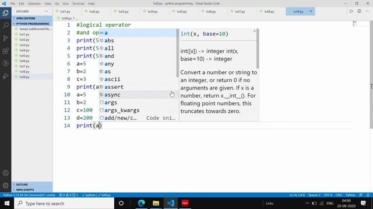
Task: Open Source Control view in activity bar
Action: point(5,38)
